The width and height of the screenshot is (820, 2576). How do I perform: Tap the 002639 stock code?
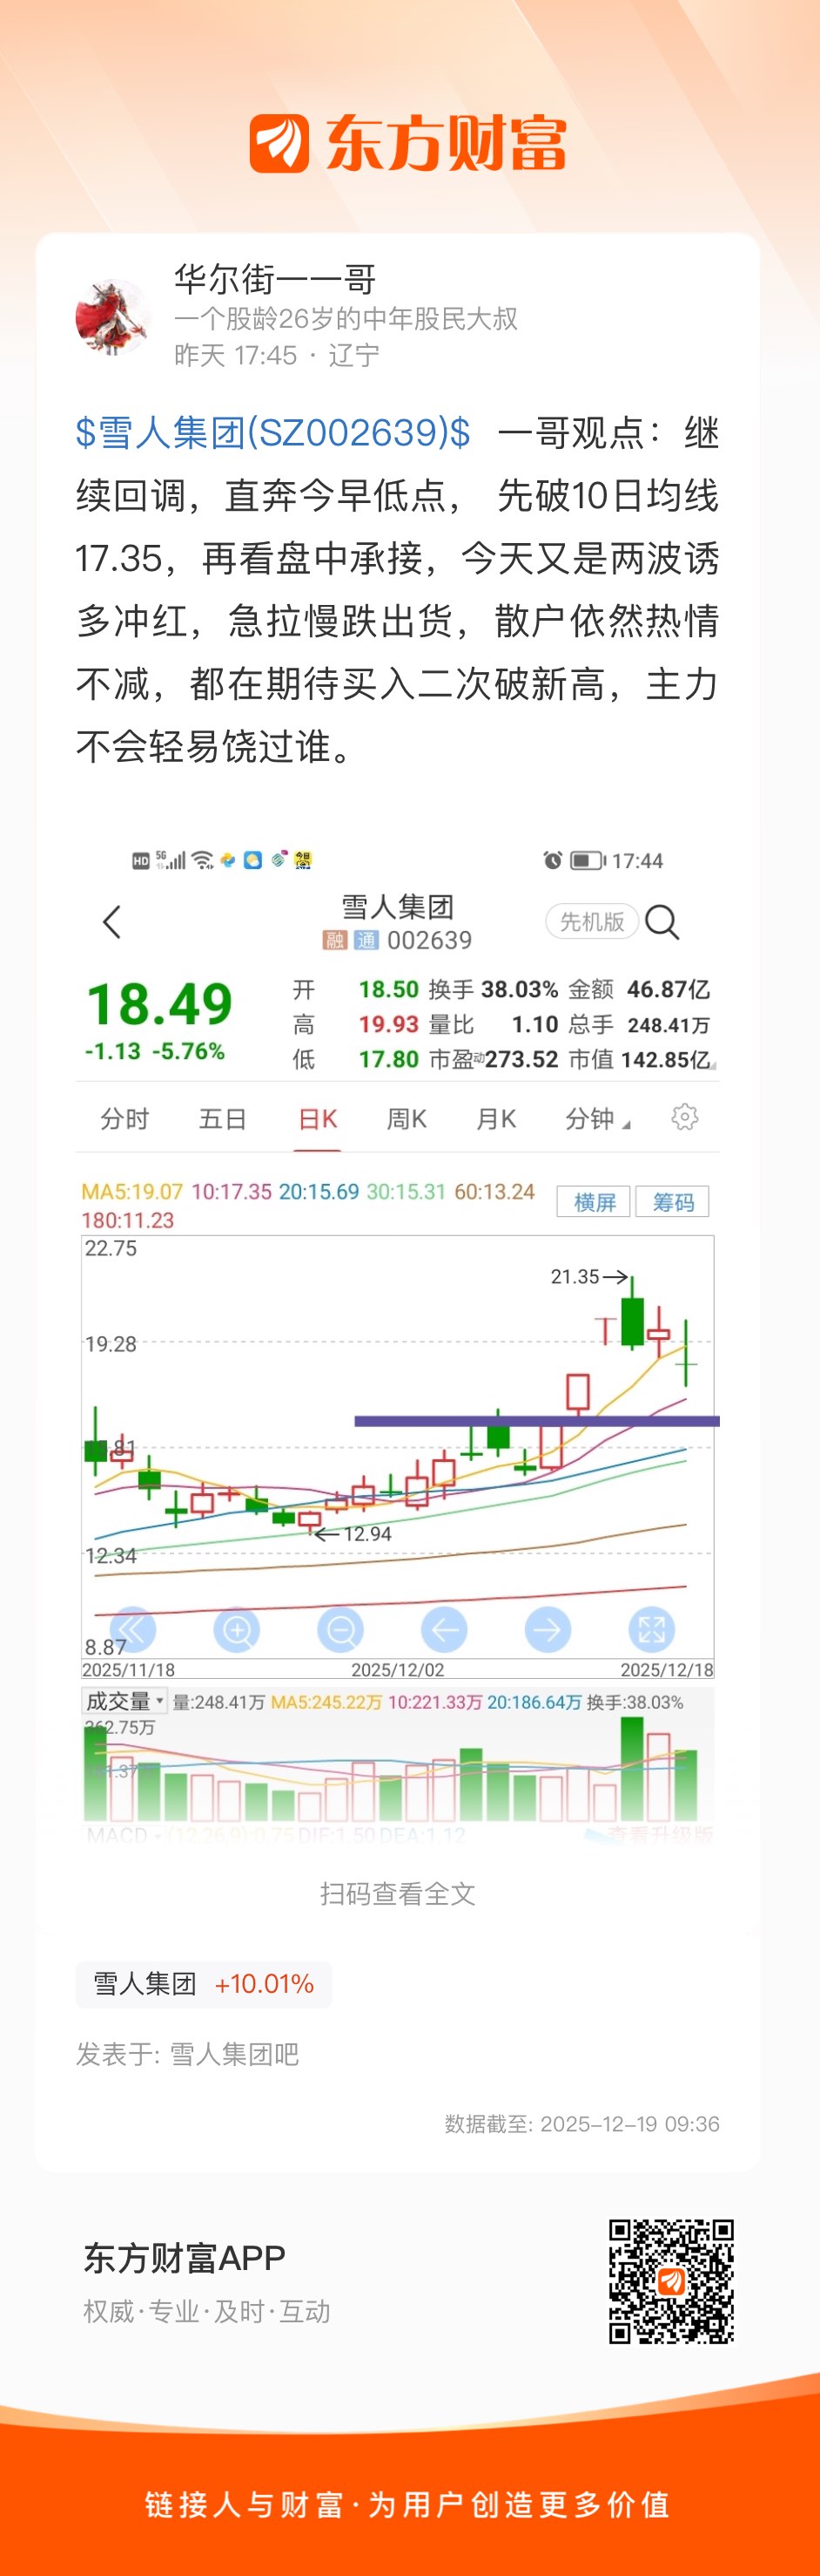point(429,940)
